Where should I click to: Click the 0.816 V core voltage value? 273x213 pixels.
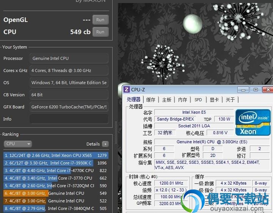(220, 133)
